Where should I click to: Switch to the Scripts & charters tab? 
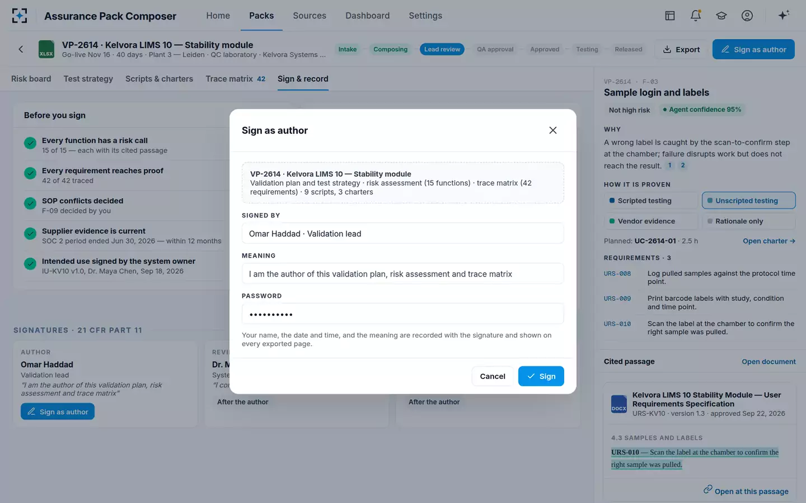[x=159, y=79]
